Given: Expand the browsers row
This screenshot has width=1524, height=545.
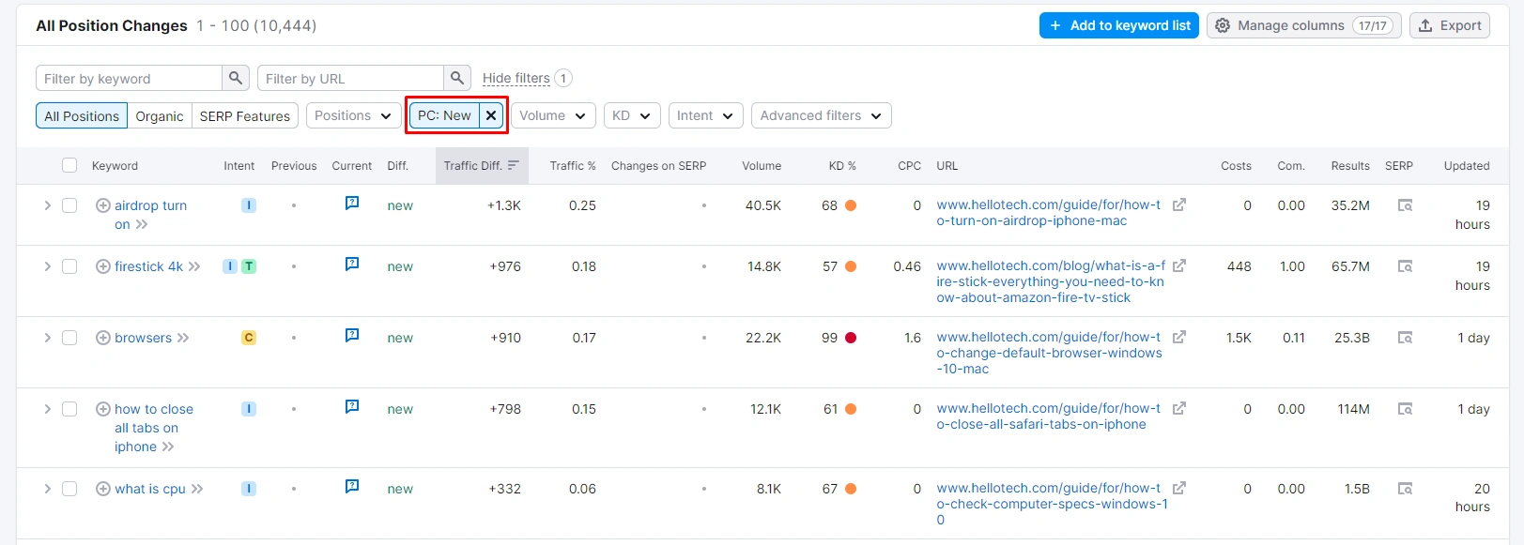Looking at the screenshot, I should 47,338.
